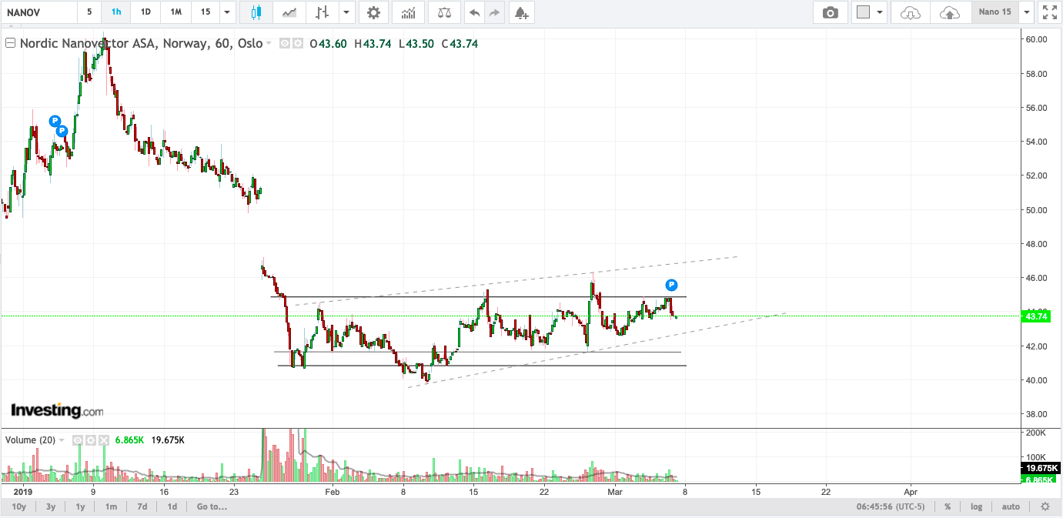Screen dimensions: 1063x518
Task: Enter fullscreen chart mode
Action: point(1048,12)
